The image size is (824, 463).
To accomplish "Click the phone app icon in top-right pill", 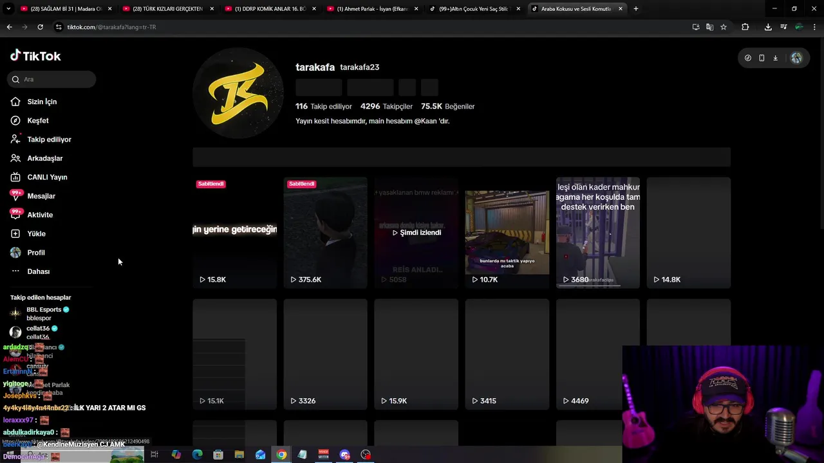I will [762, 58].
